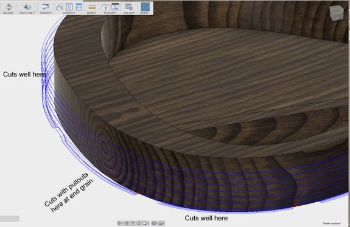Open Display Settings monitor icon
The image size is (350, 227).
pyautogui.click(x=153, y=223)
